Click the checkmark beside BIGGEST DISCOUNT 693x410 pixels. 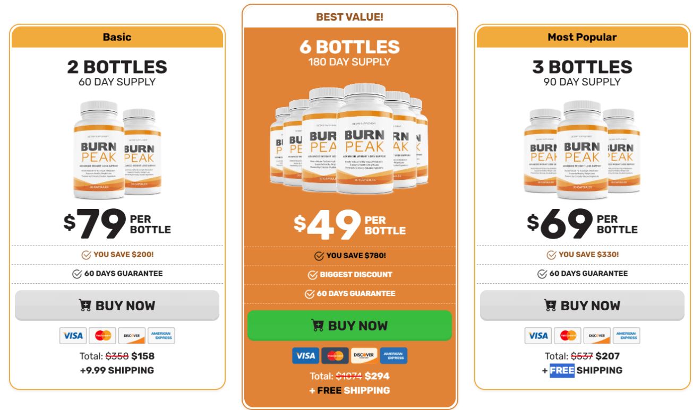[313, 275]
